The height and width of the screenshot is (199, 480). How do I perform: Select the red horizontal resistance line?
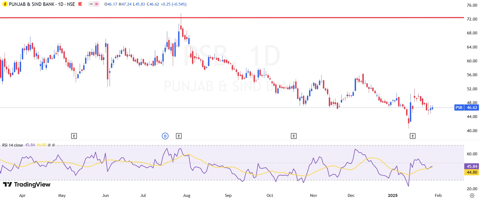tap(232, 18)
